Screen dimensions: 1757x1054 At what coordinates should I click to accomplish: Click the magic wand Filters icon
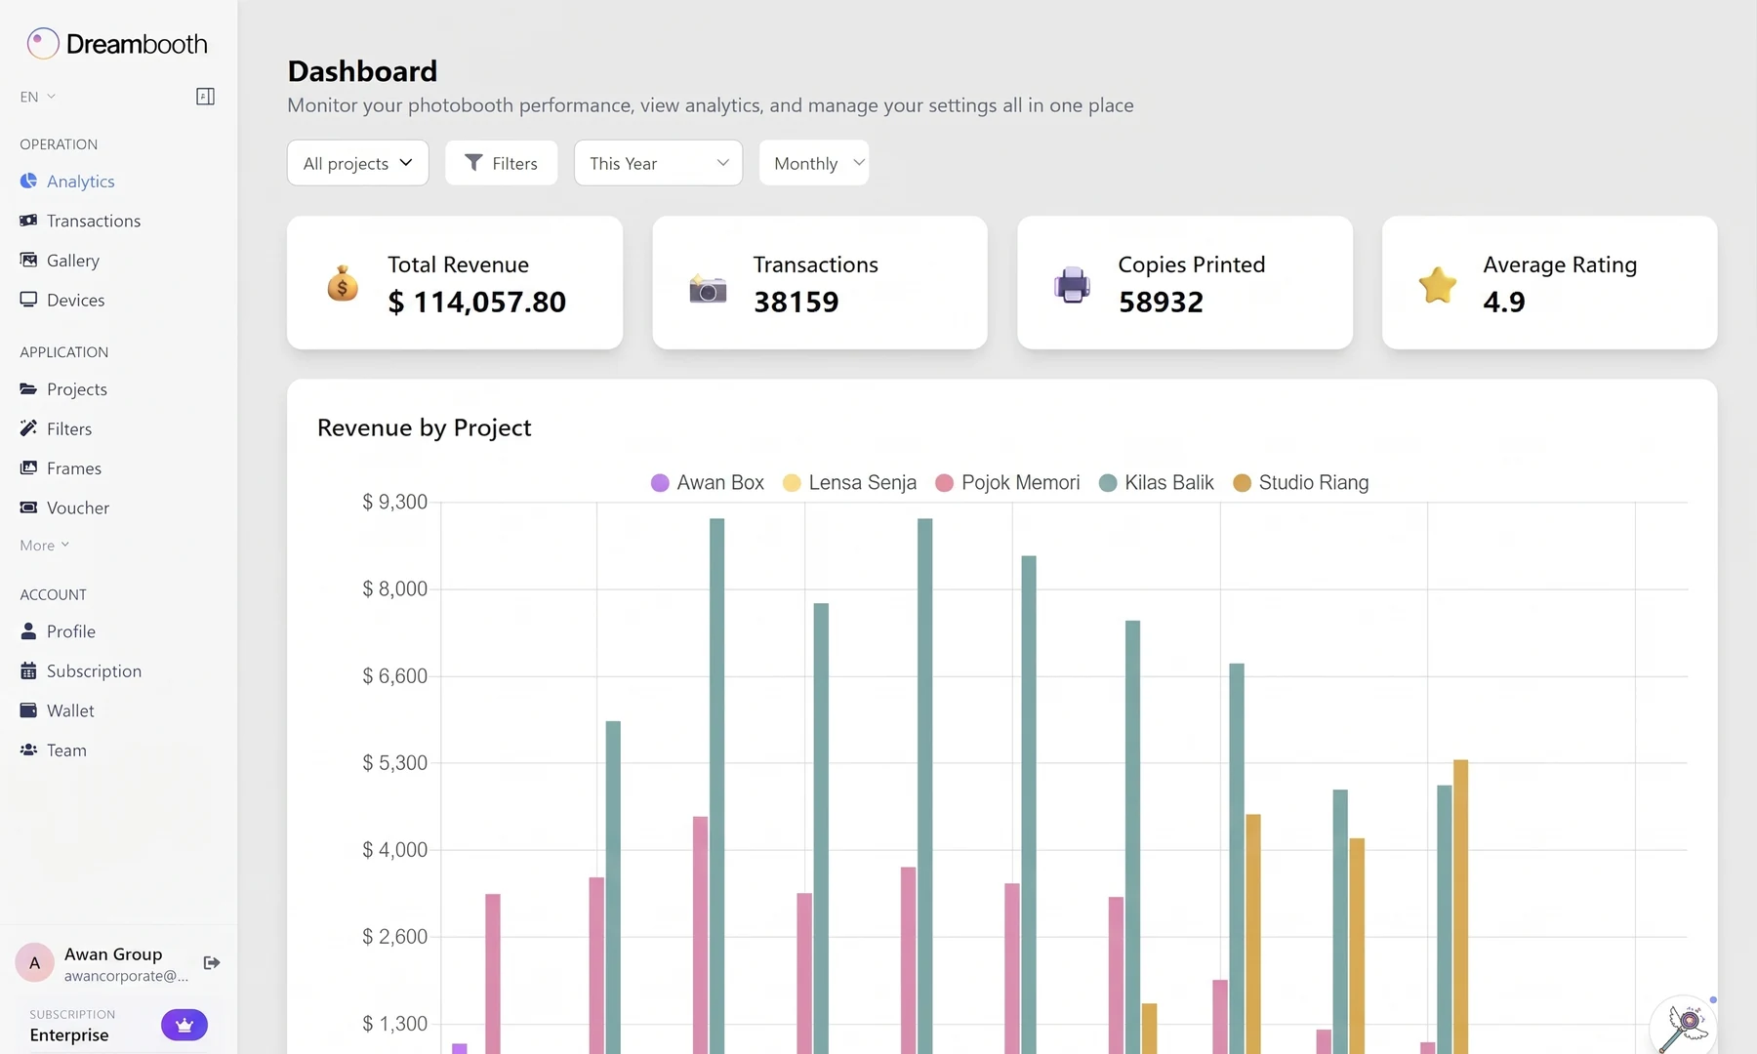pos(28,427)
